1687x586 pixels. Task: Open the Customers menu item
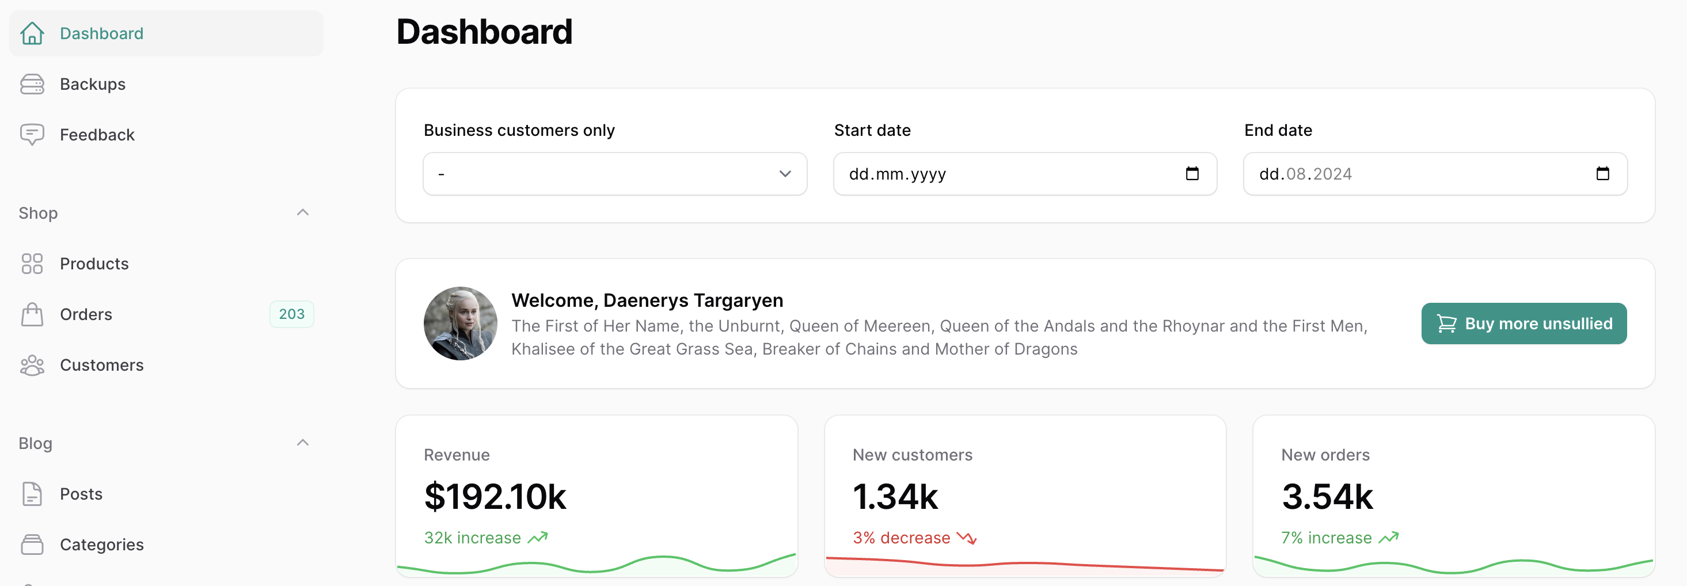(101, 366)
